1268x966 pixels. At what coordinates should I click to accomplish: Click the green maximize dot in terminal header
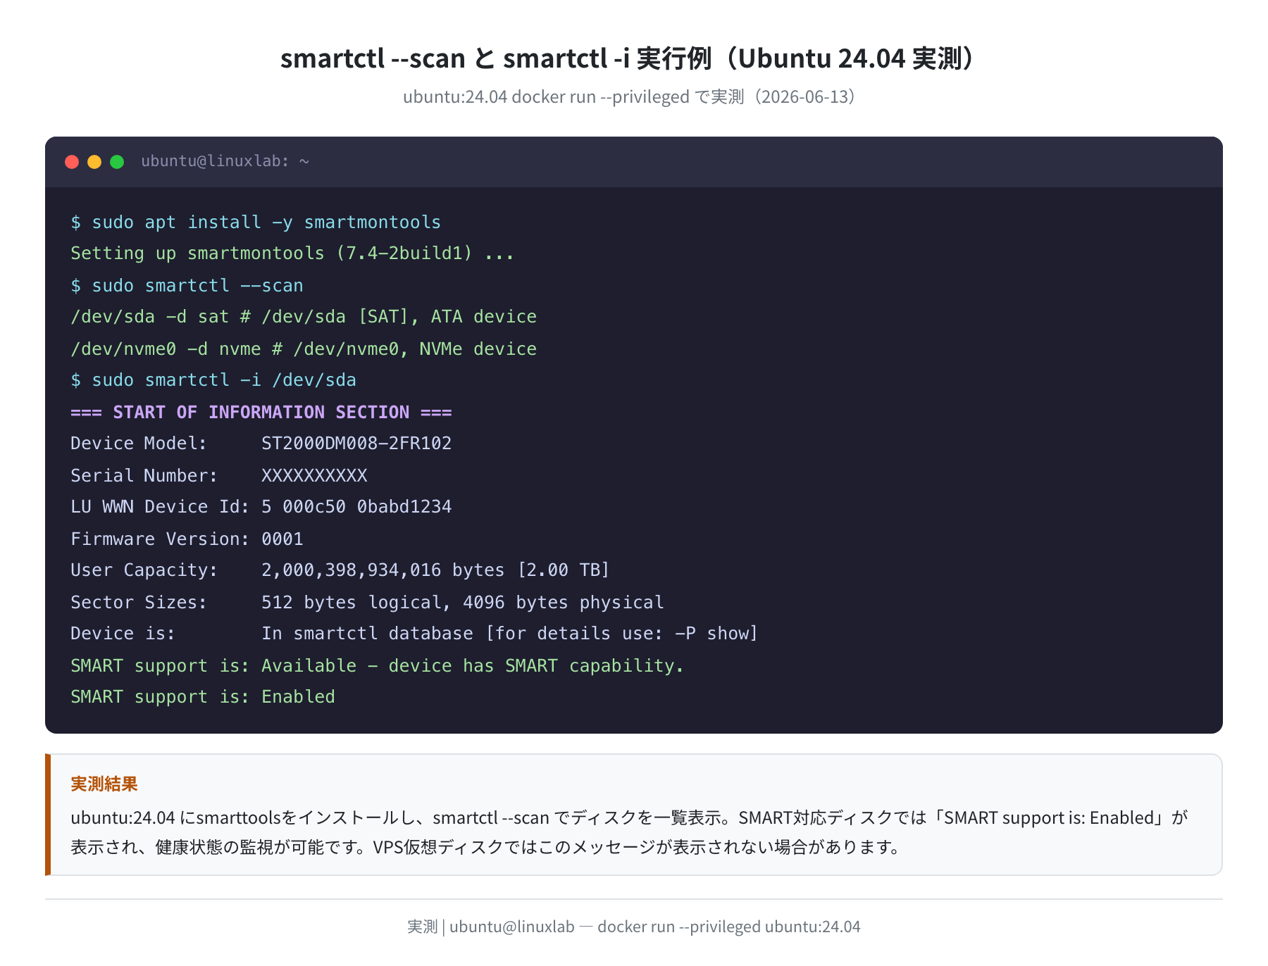click(x=117, y=162)
